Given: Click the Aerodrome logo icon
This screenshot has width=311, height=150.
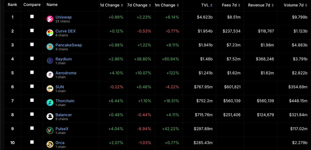Looking at the screenshot, I should coord(50,75).
